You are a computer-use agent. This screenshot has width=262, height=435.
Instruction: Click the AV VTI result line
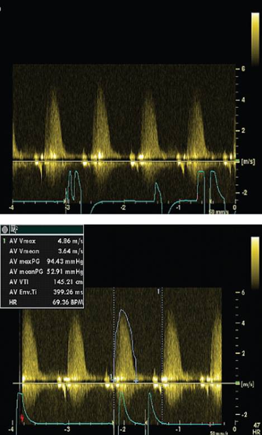pyautogui.click(x=42, y=282)
